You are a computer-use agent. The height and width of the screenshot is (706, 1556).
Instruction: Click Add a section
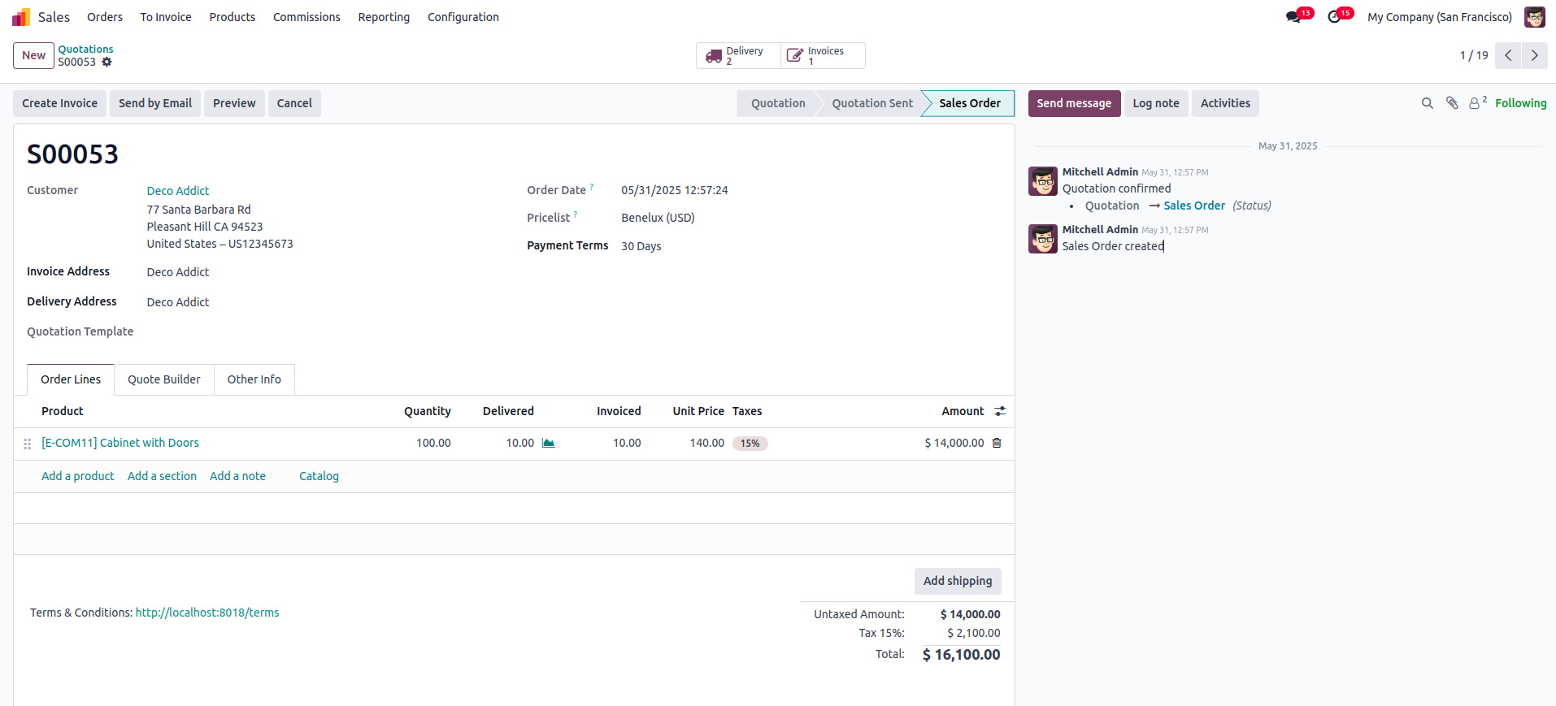[162, 476]
